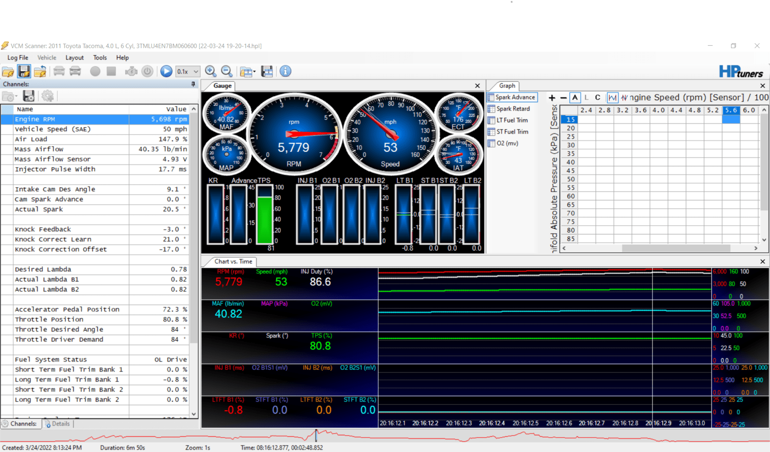This screenshot has height=452, width=770.
Task: Open the Layout menu
Action: [x=75, y=58]
